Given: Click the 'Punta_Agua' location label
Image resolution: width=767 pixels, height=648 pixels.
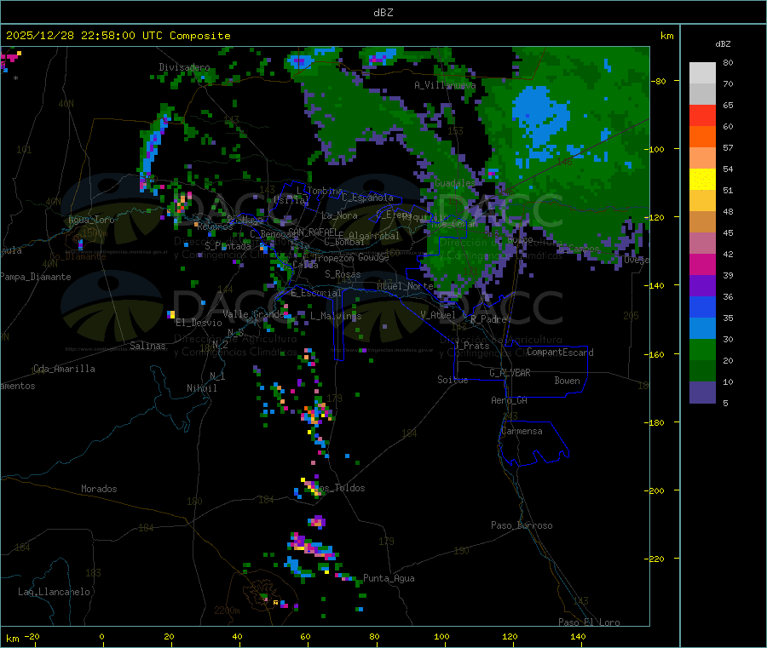Looking at the screenshot, I should point(389,579).
